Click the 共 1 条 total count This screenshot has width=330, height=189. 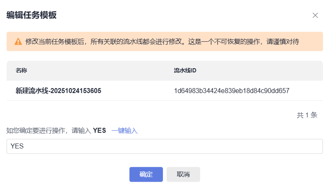point(307,115)
